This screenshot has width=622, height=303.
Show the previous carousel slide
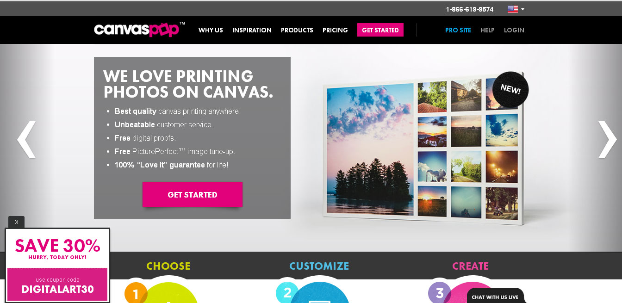pyautogui.click(x=26, y=140)
